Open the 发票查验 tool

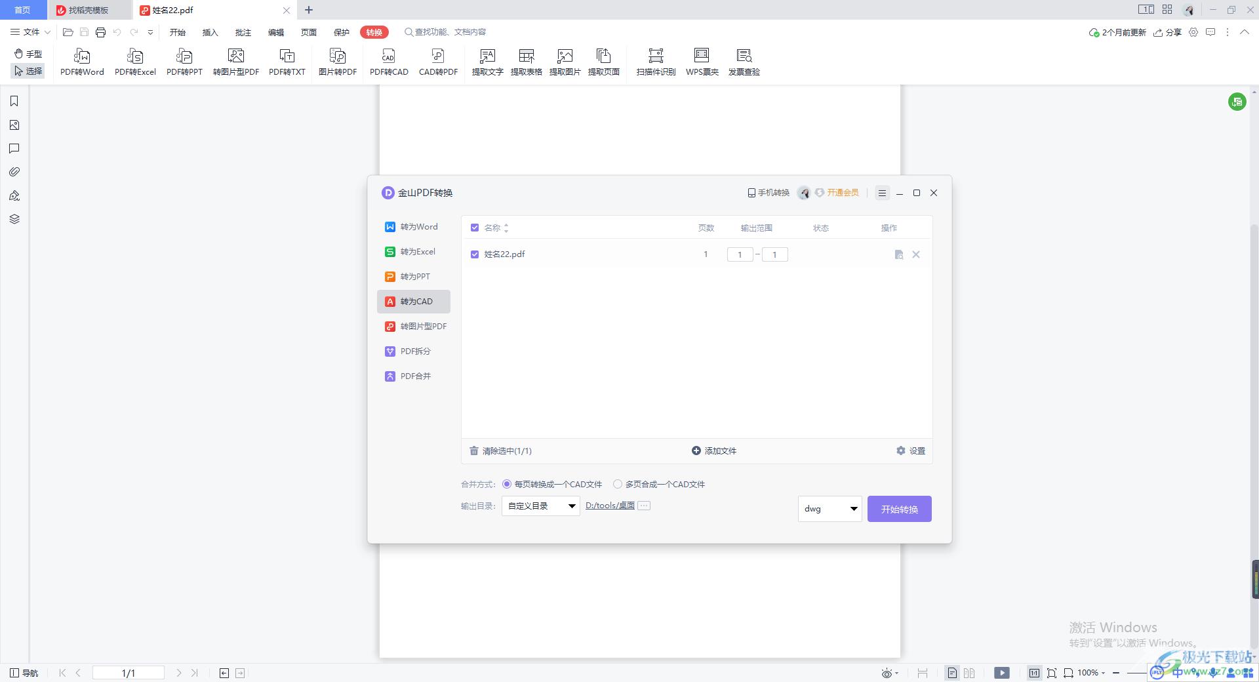click(x=744, y=62)
